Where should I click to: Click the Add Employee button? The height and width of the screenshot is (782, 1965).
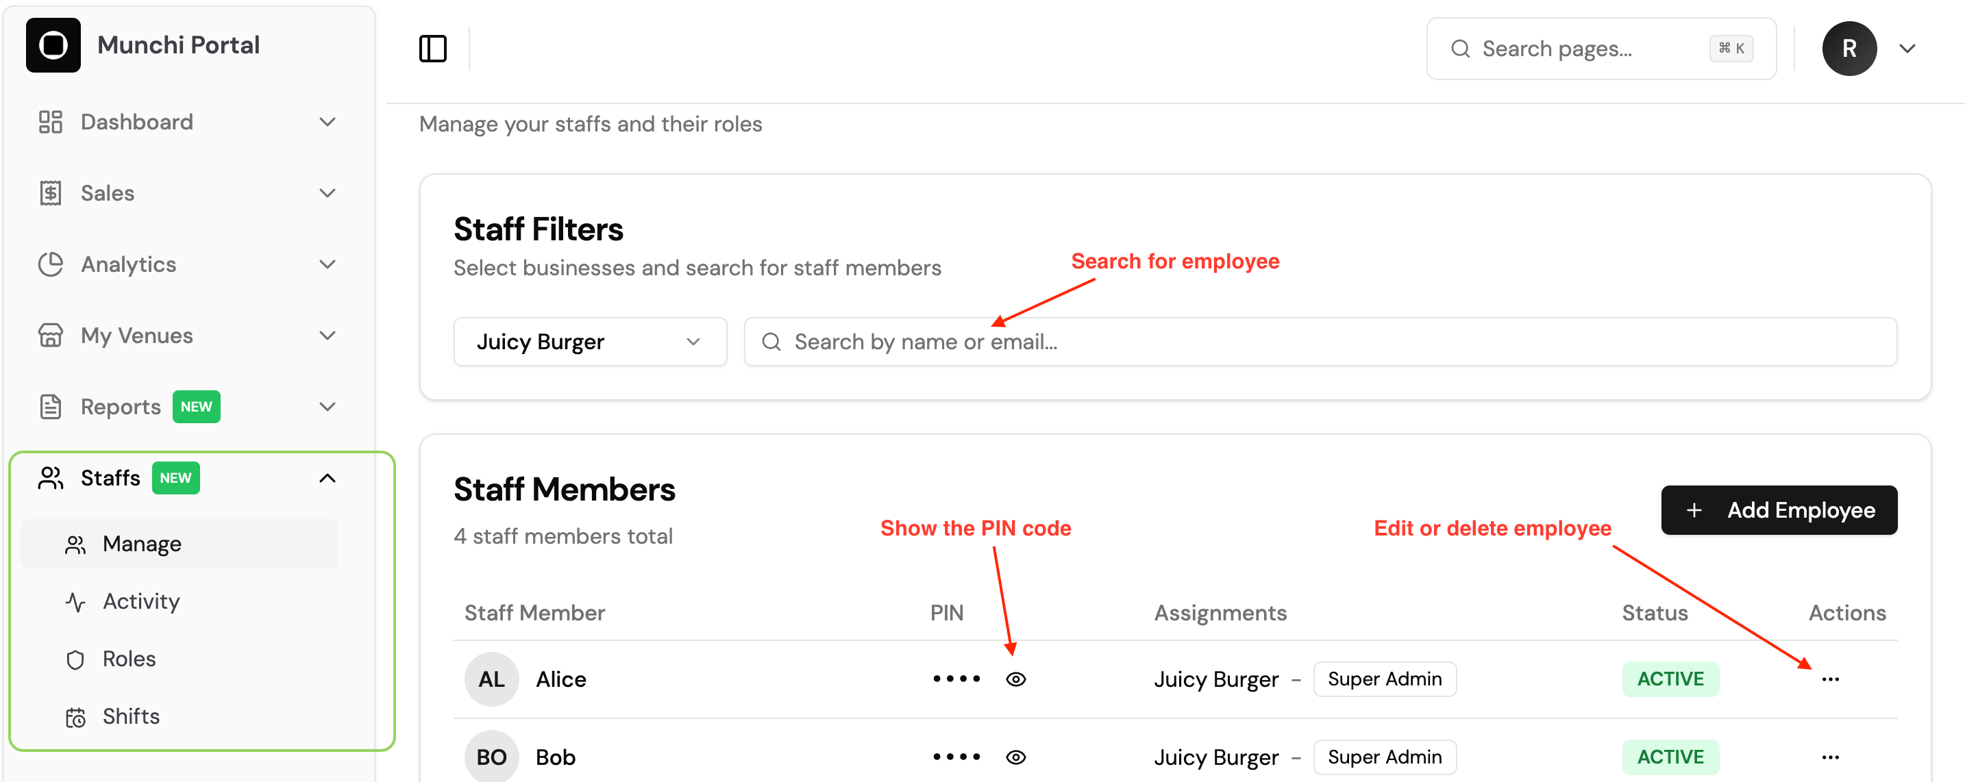1779,510
